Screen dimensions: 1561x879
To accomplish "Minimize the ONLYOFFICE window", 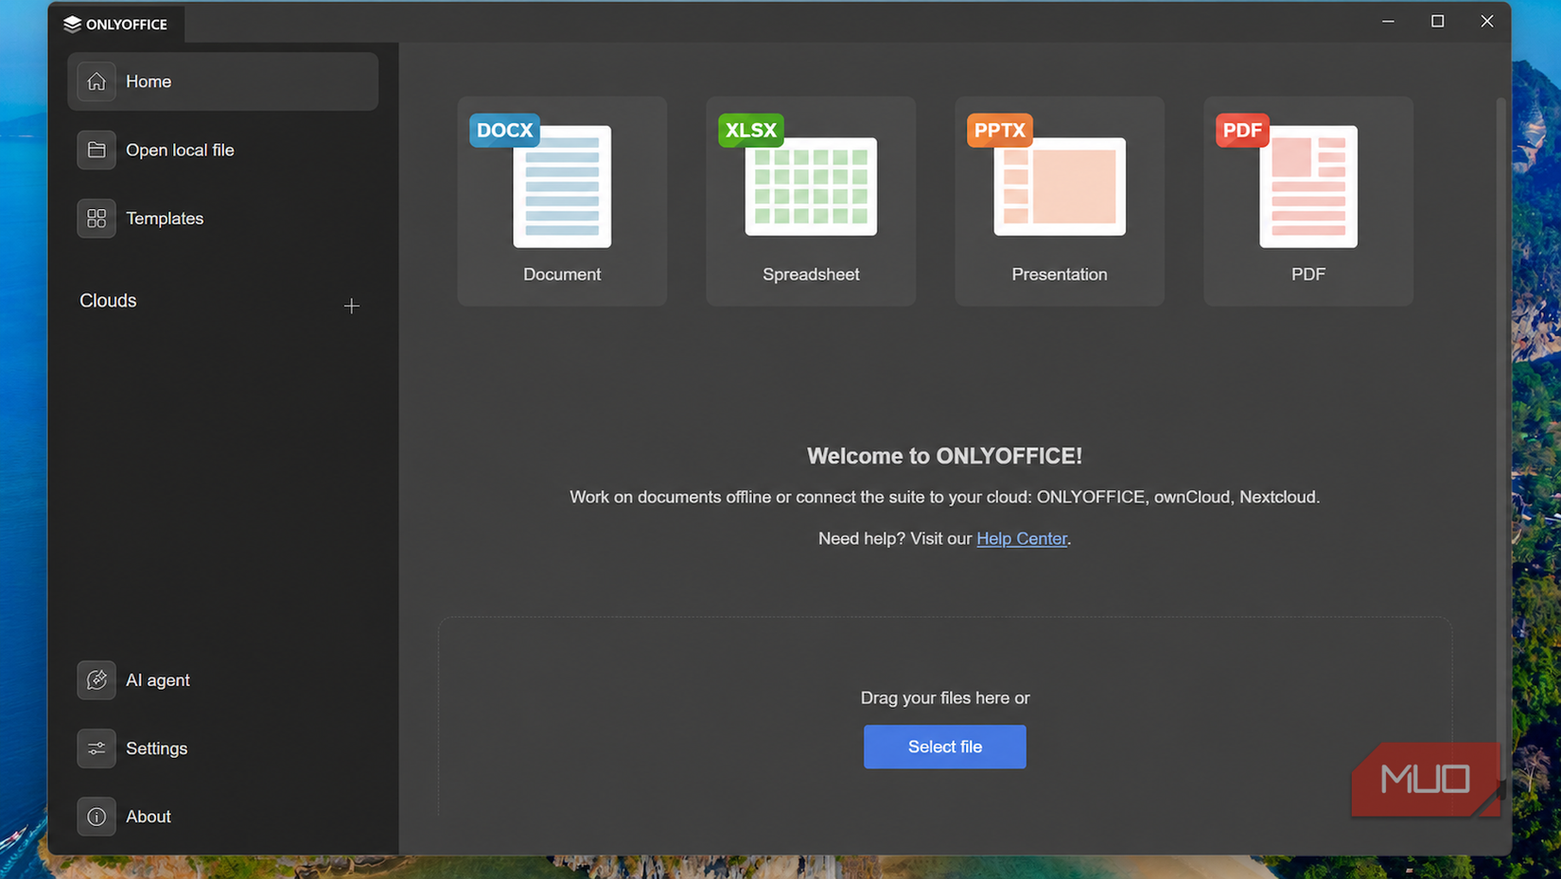I will [x=1388, y=21].
